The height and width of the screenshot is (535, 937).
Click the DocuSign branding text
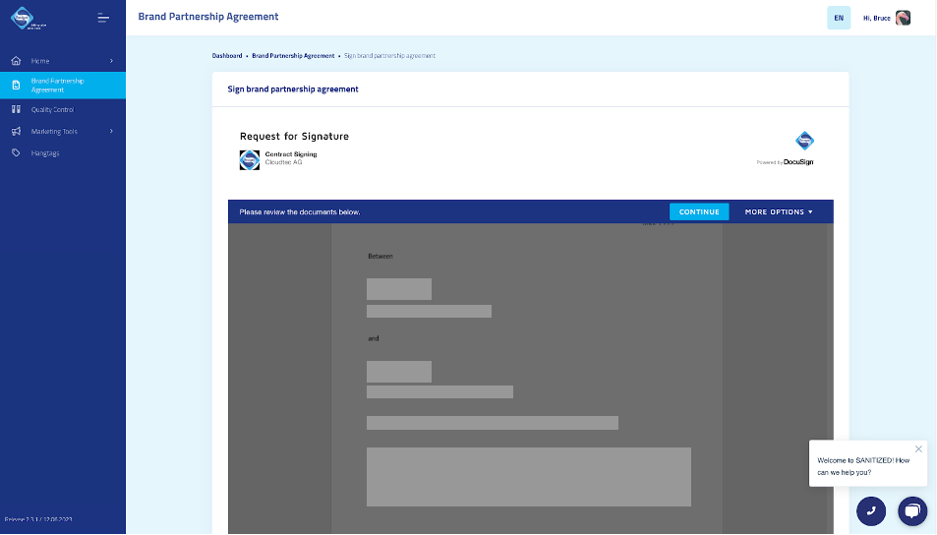pyautogui.click(x=798, y=162)
